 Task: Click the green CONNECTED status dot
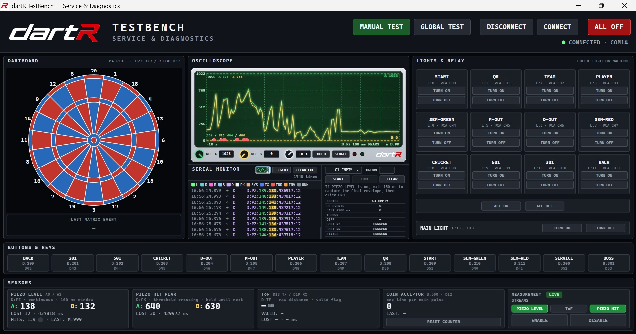(x=563, y=42)
